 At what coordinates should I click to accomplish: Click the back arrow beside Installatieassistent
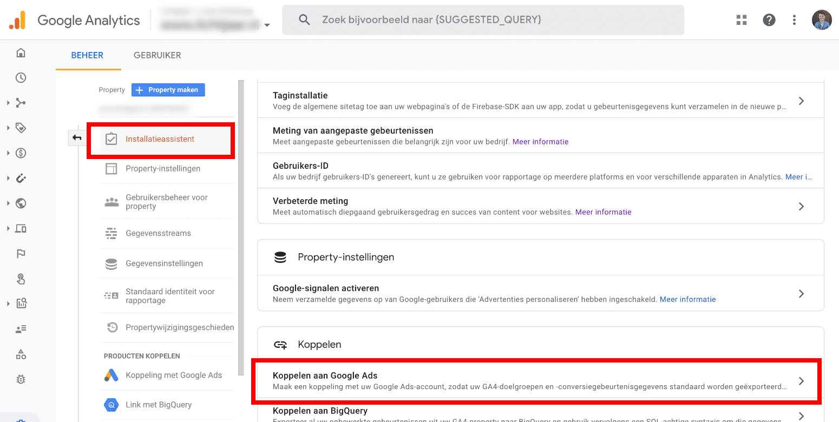pyautogui.click(x=77, y=139)
